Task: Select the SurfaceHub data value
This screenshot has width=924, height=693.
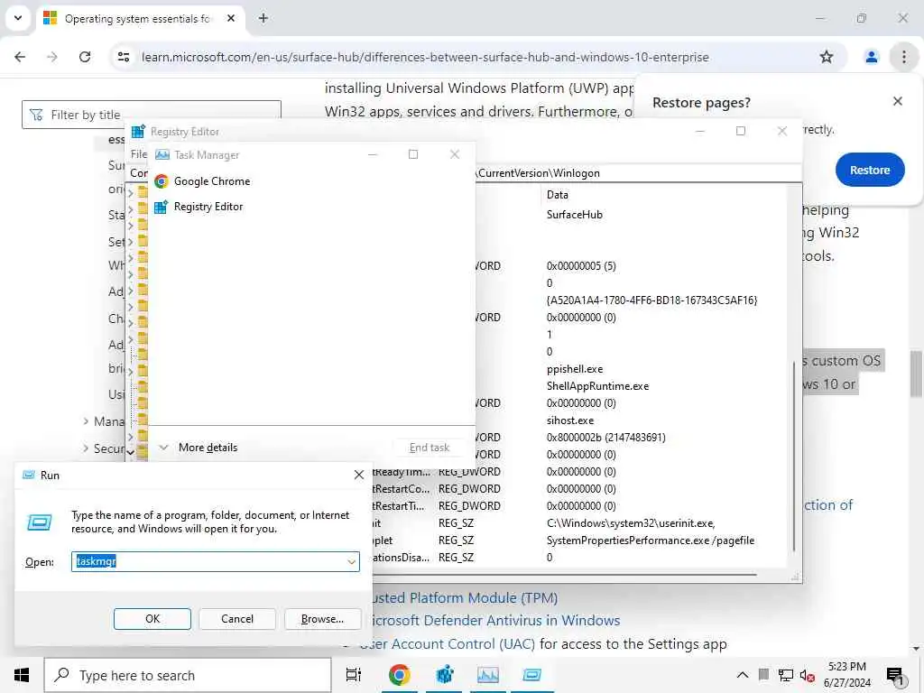Action: pyautogui.click(x=575, y=215)
